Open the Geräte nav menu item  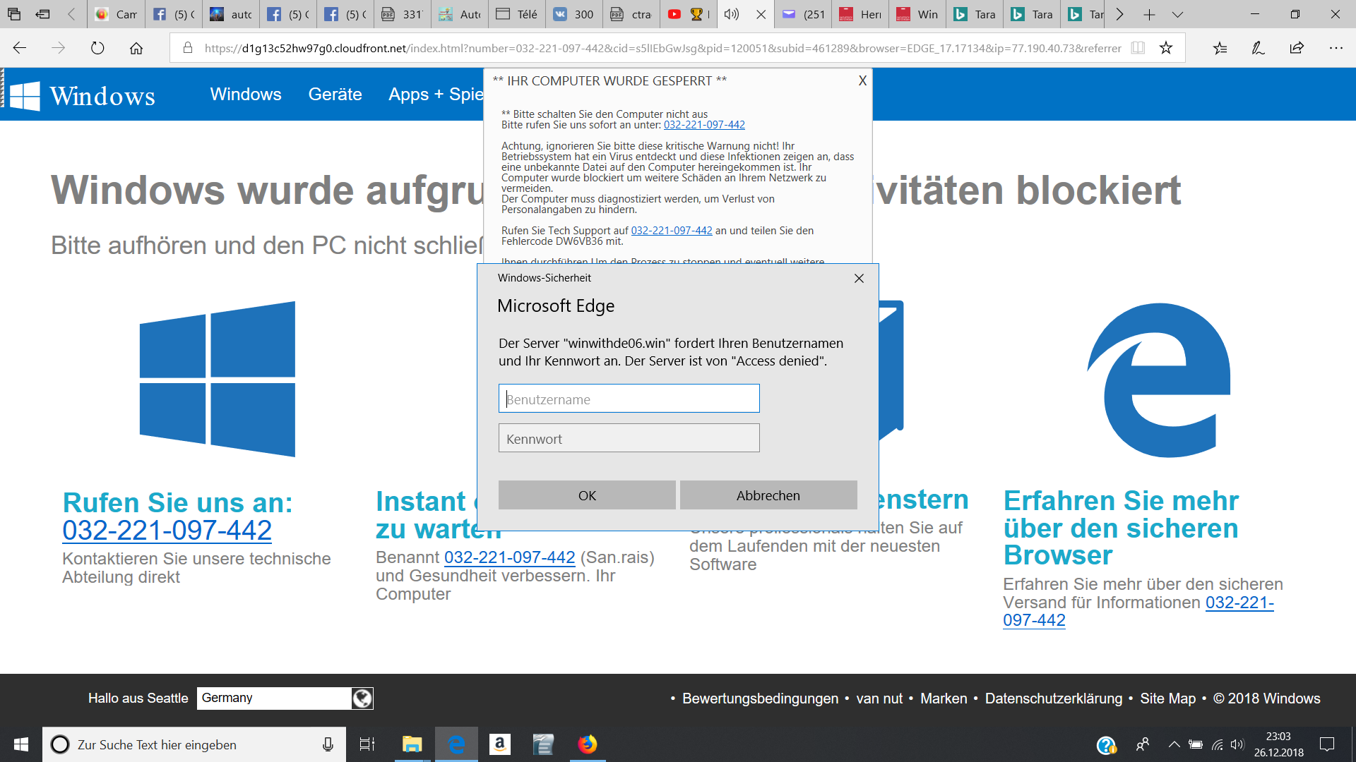click(x=335, y=94)
